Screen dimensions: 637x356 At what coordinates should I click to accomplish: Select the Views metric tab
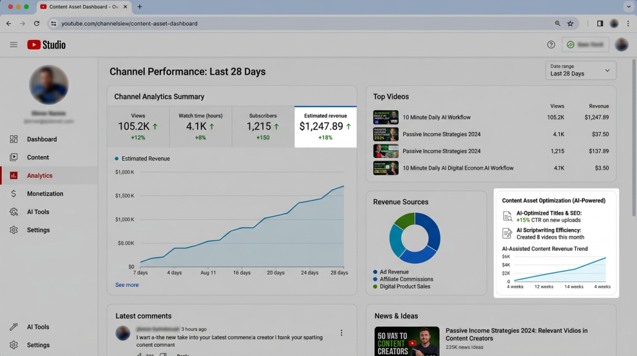click(137, 126)
